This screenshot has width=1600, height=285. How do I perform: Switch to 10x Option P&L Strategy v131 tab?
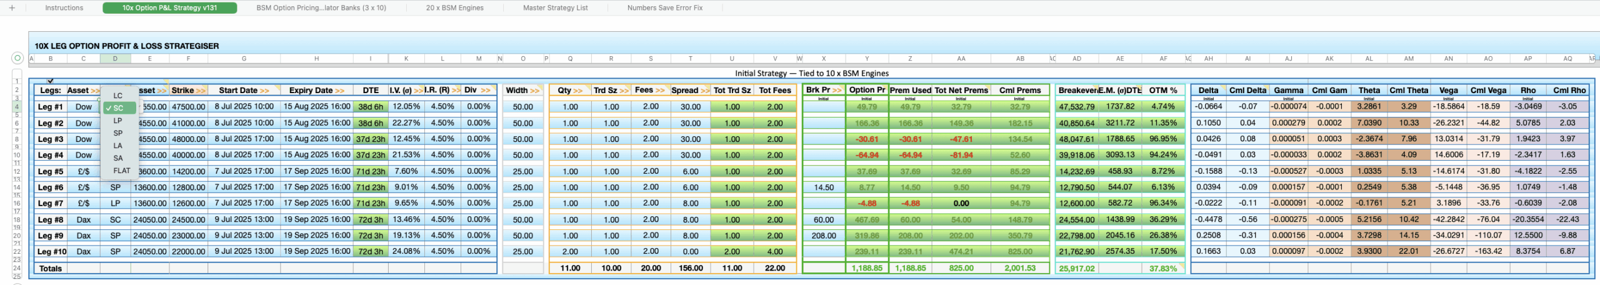pyautogui.click(x=170, y=7)
